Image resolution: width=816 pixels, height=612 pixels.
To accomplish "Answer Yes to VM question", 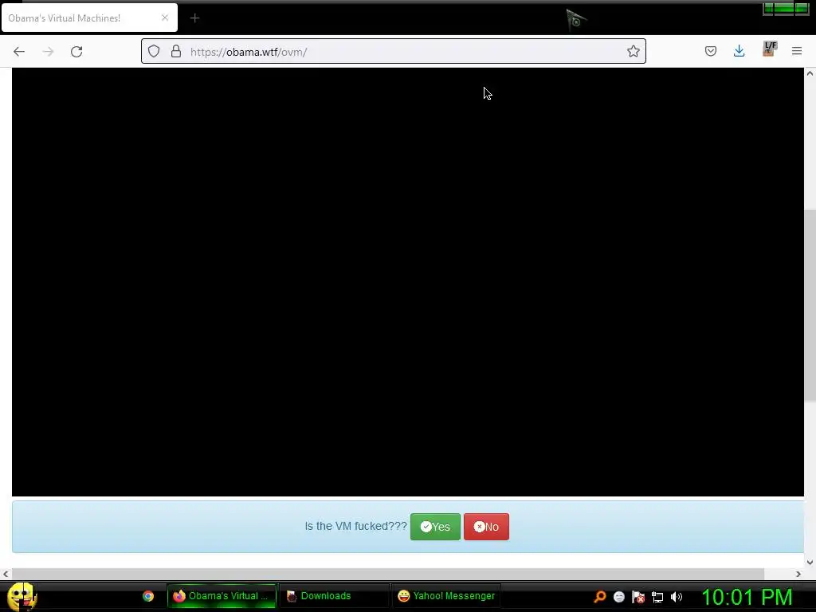I will [435, 527].
